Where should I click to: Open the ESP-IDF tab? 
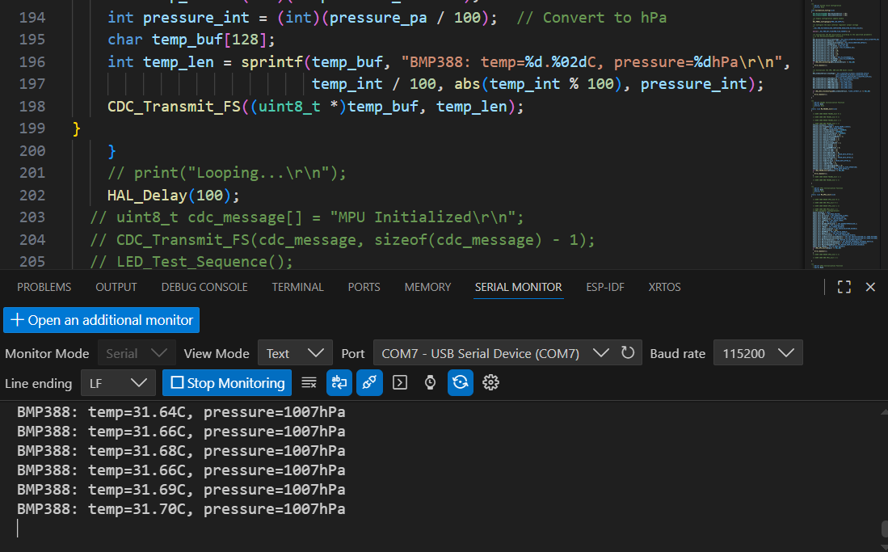point(605,287)
